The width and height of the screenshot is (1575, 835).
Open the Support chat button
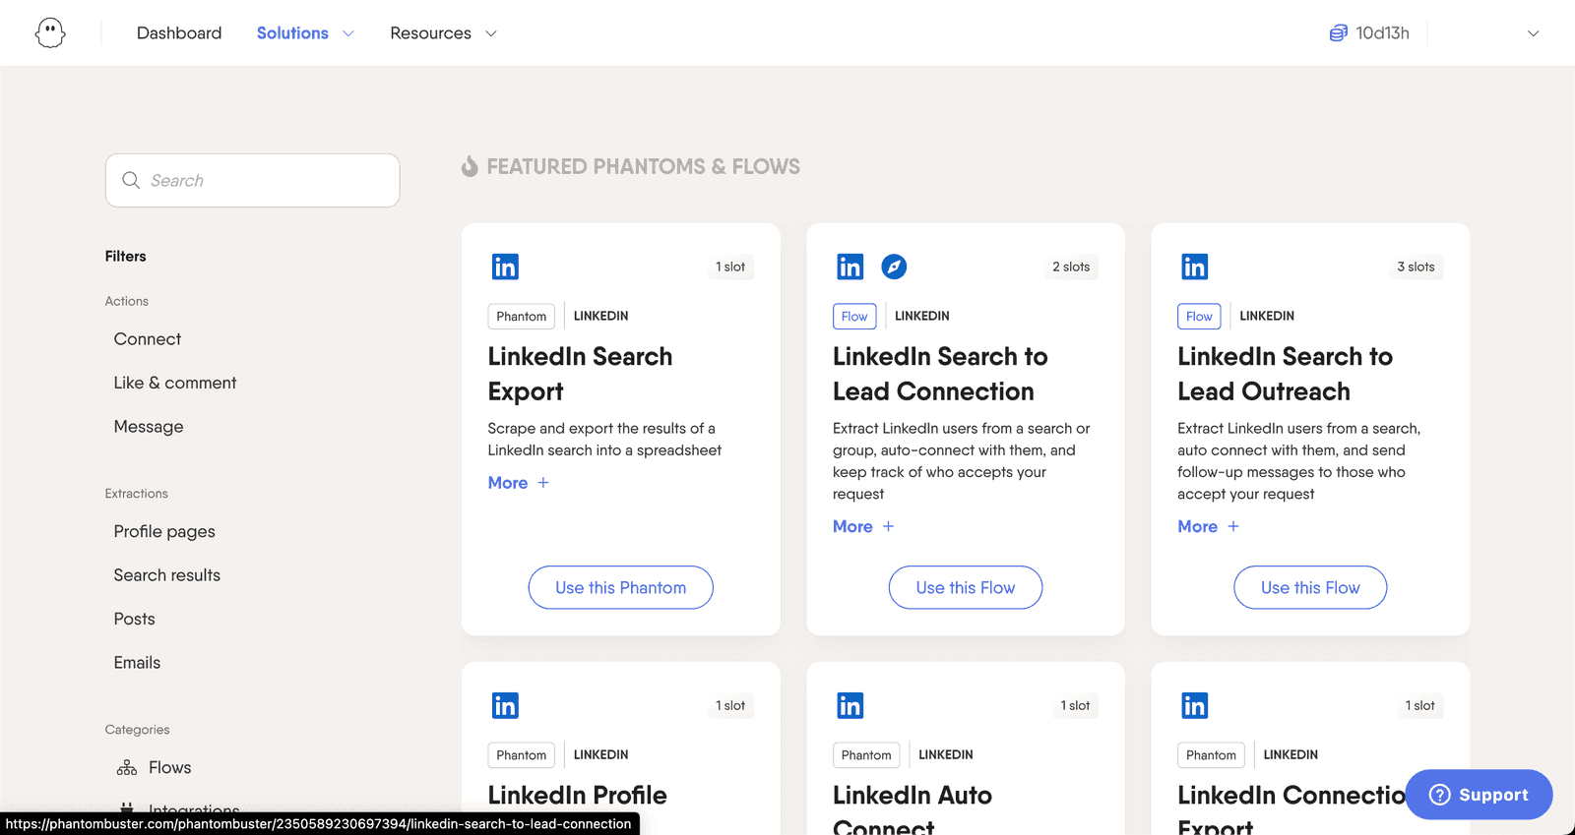click(x=1479, y=795)
